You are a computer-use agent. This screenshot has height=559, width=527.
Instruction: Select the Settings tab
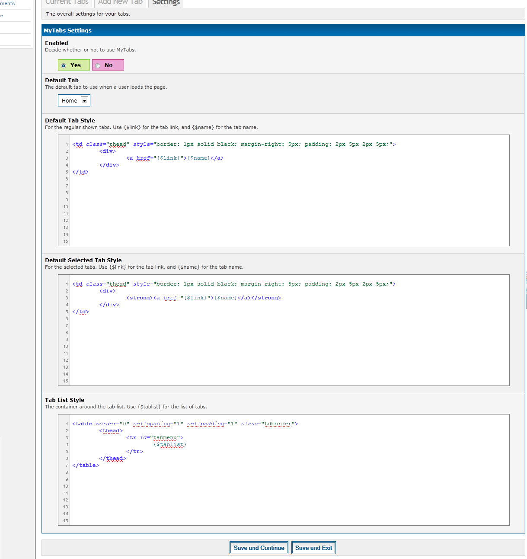tap(166, 3)
